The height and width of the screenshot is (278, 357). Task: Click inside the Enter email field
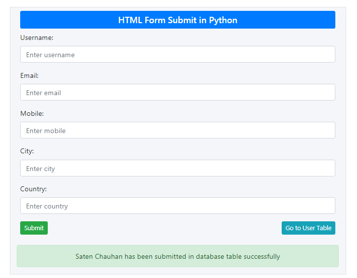coord(178,92)
